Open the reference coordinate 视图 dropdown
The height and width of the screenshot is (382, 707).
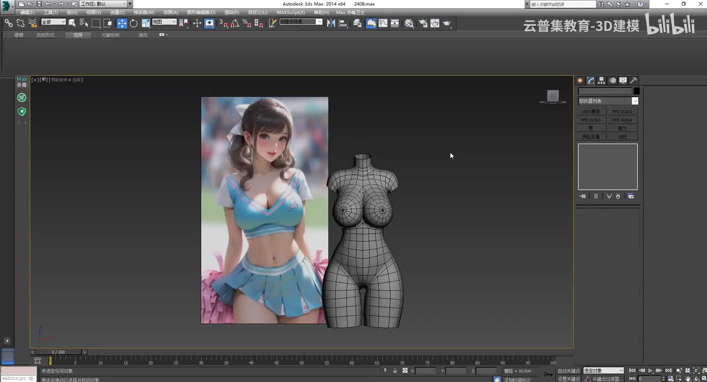[x=164, y=22]
